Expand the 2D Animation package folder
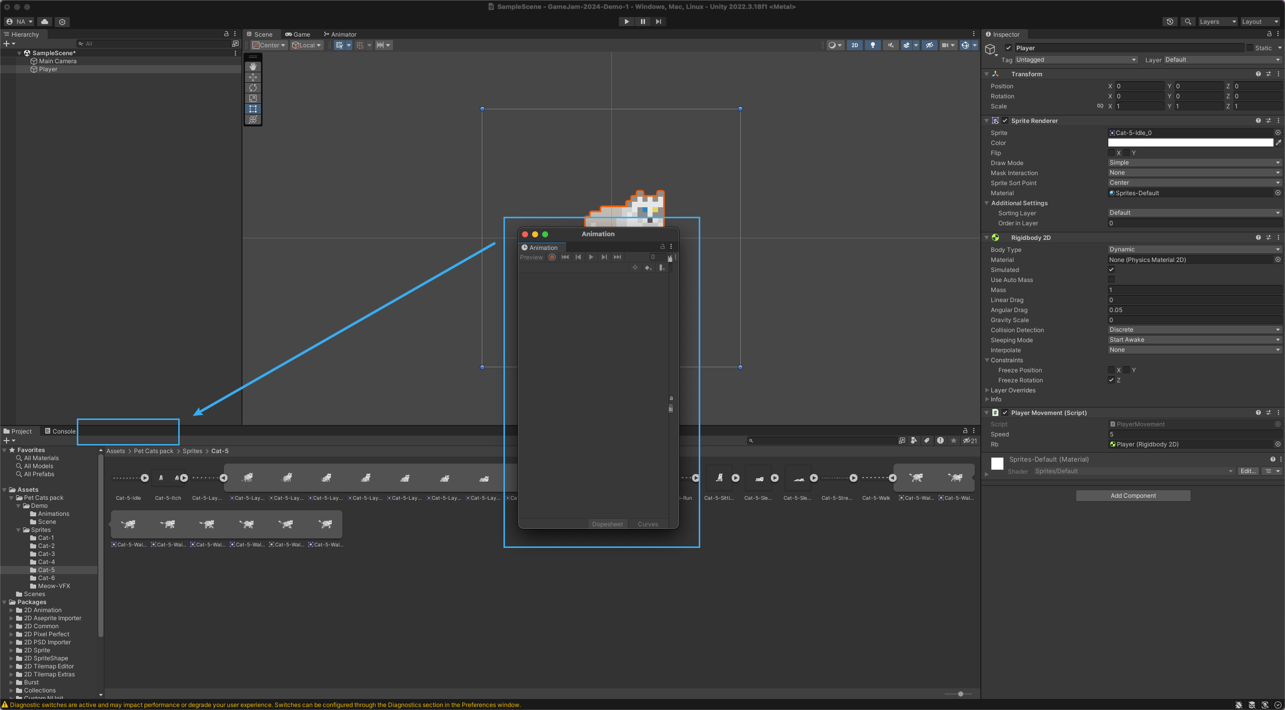 coord(12,610)
